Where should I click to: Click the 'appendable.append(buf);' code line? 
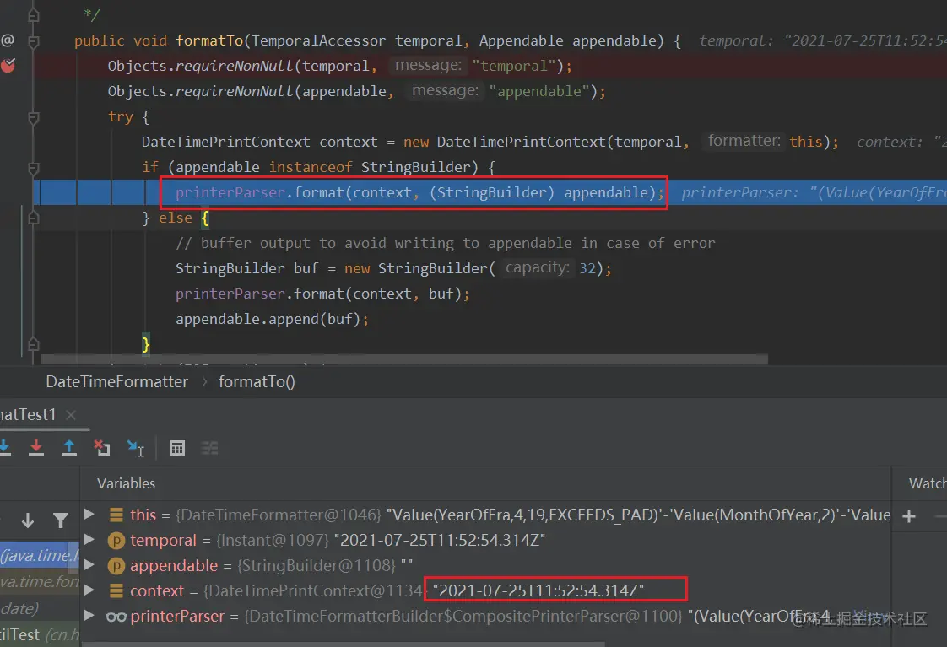[272, 319]
